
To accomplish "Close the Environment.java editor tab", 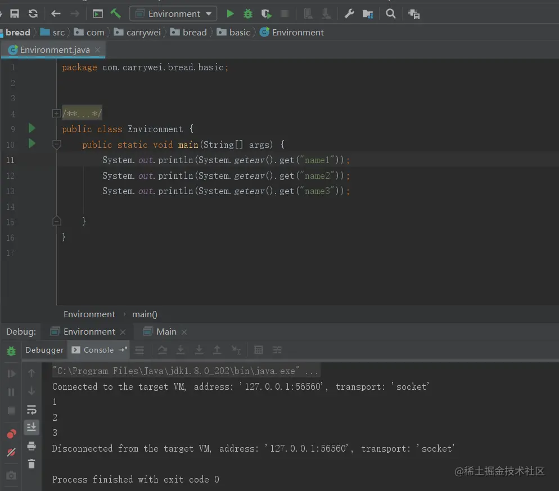I will coord(97,50).
